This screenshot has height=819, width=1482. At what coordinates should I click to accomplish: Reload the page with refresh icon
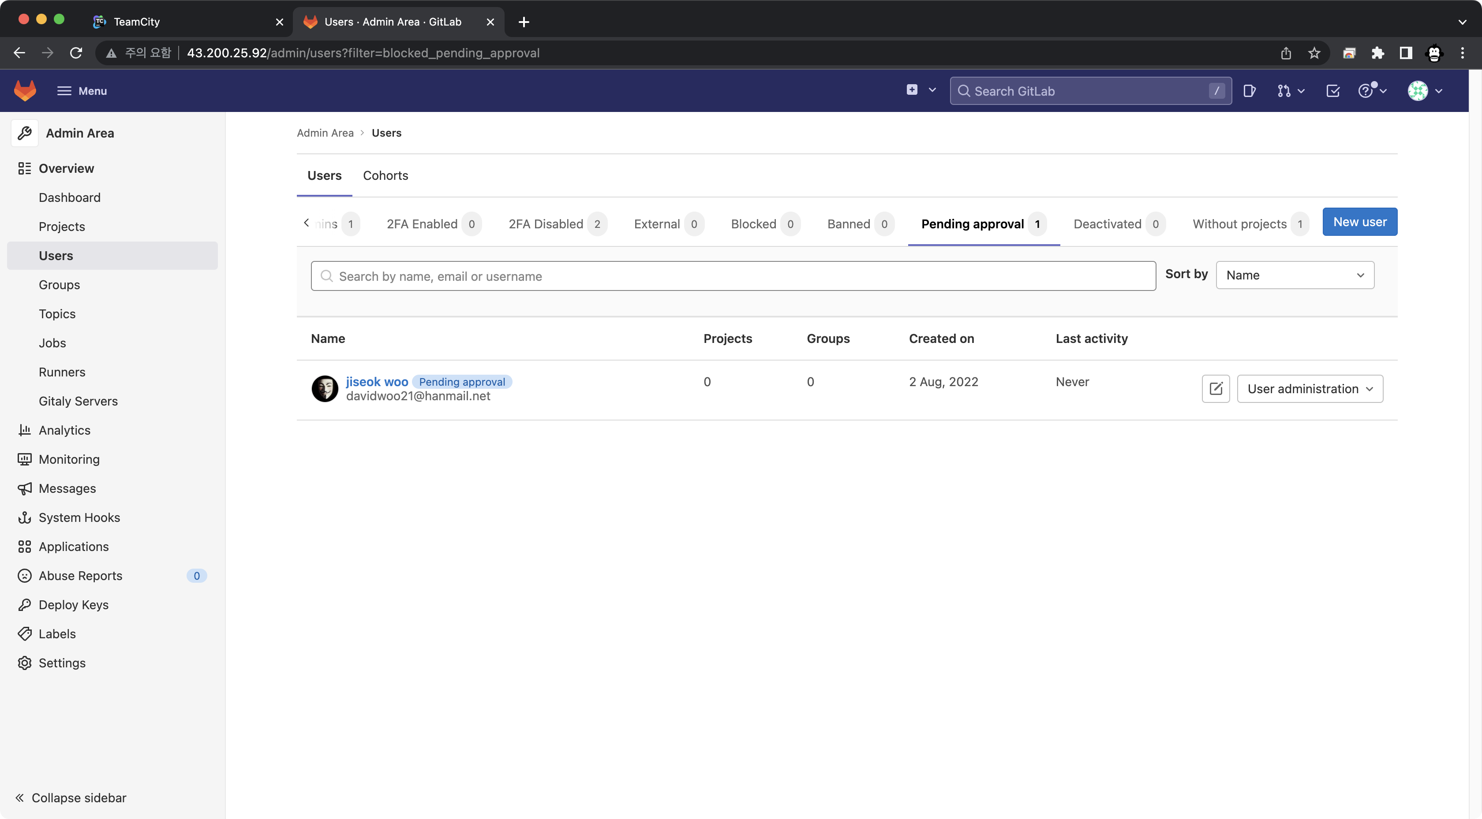(x=76, y=53)
